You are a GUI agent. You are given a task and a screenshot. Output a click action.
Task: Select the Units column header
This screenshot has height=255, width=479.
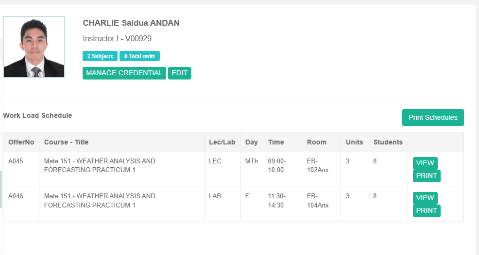354,142
